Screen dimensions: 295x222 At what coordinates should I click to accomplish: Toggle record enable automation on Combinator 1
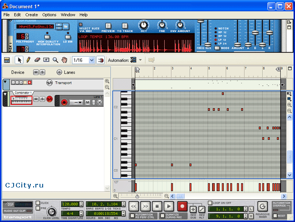[49, 99]
